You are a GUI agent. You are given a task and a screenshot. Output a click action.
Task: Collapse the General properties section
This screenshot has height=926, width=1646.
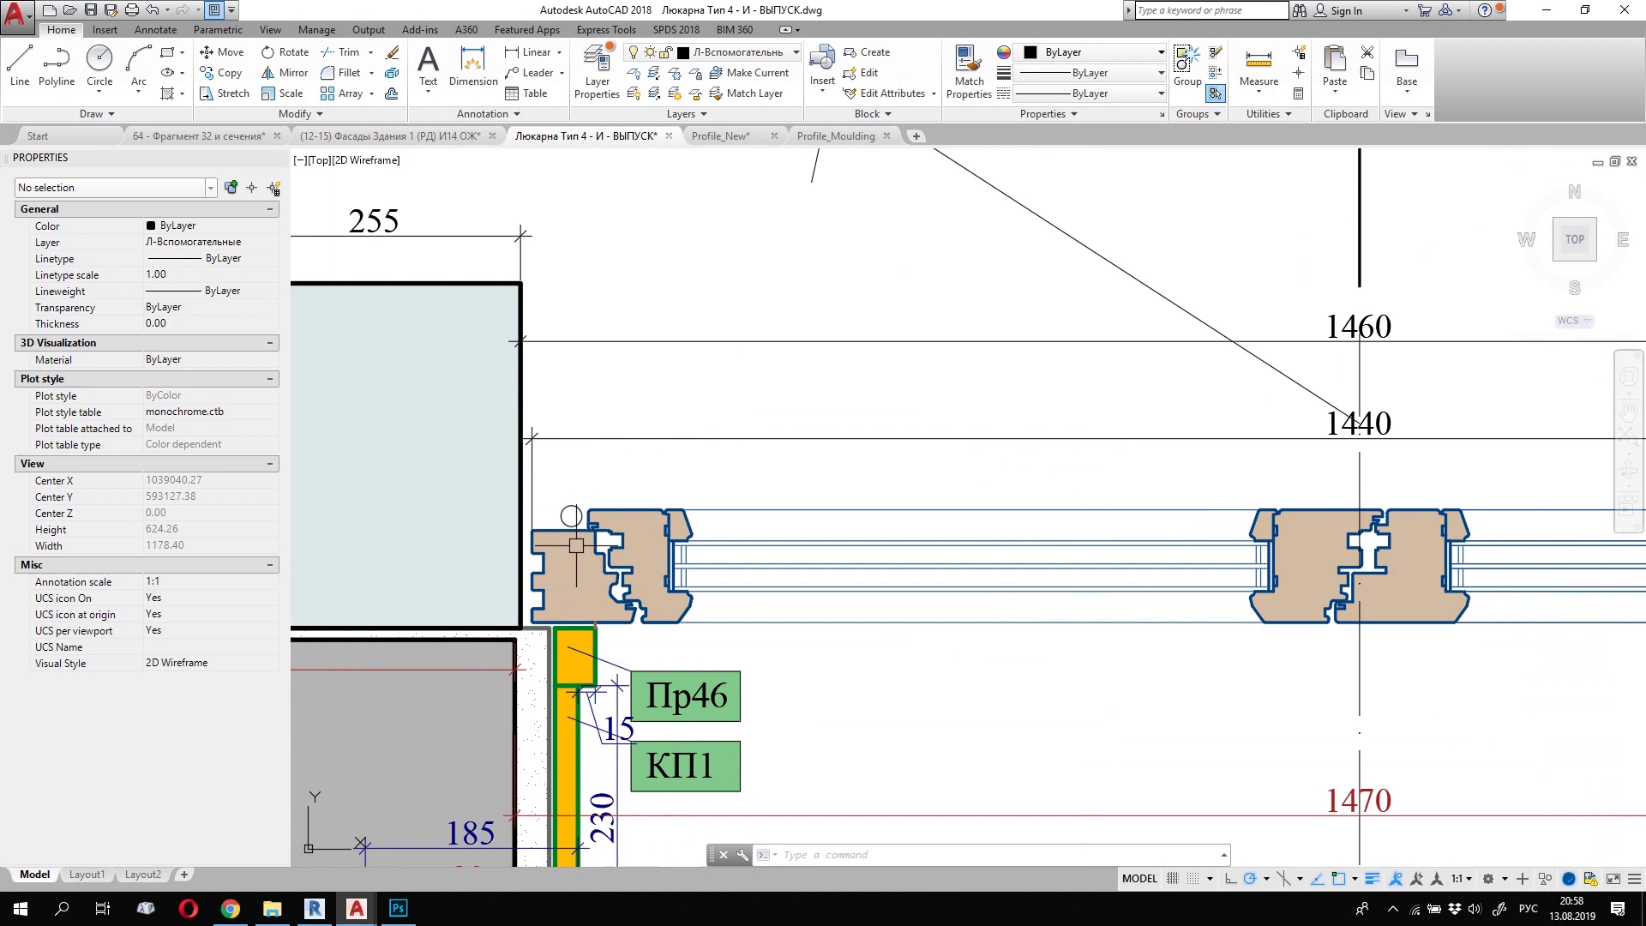(270, 209)
